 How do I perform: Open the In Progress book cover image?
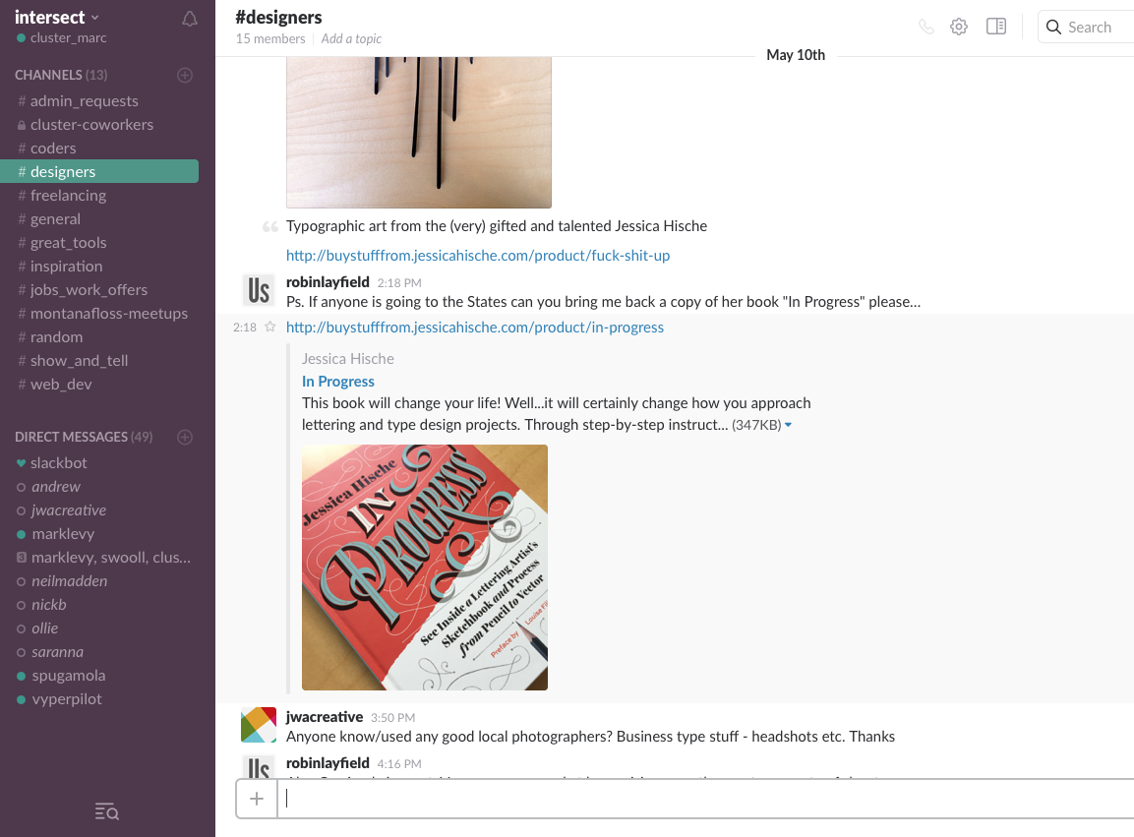[425, 568]
